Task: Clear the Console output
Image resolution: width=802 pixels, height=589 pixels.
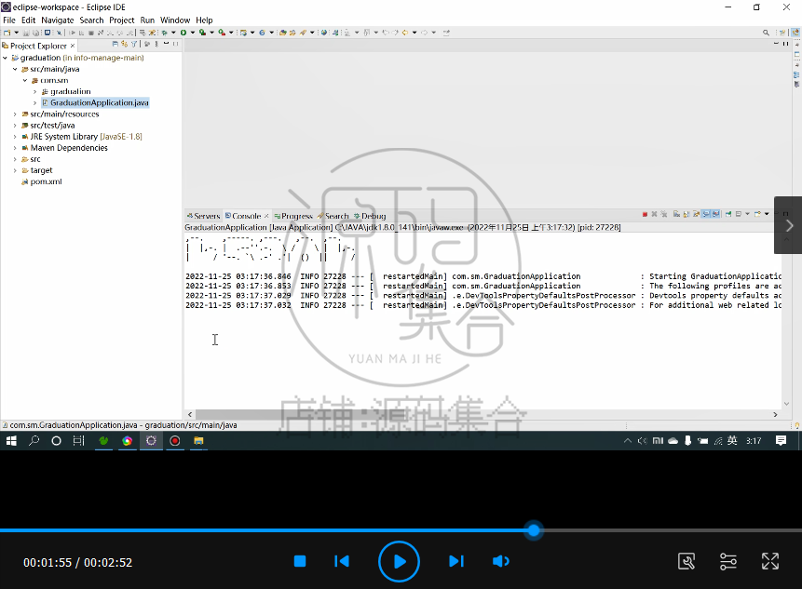Action: (x=675, y=215)
